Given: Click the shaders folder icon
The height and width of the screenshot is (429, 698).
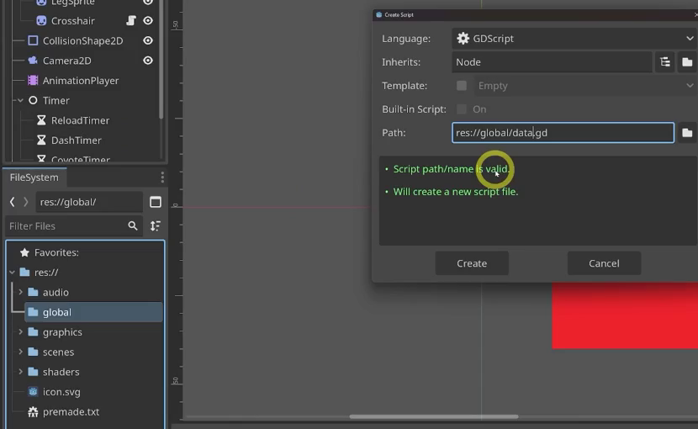Looking at the screenshot, I should click(x=33, y=372).
